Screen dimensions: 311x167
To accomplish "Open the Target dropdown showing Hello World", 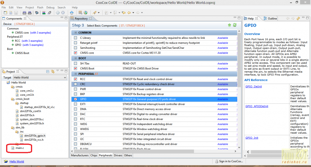I will [39, 78].
